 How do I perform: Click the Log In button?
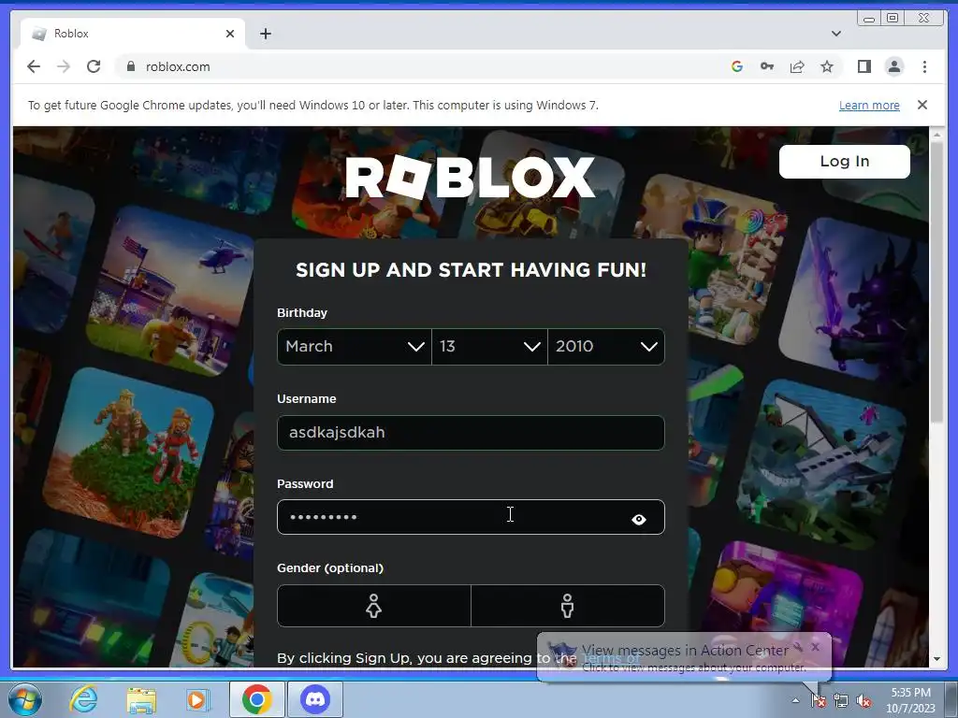[845, 161]
